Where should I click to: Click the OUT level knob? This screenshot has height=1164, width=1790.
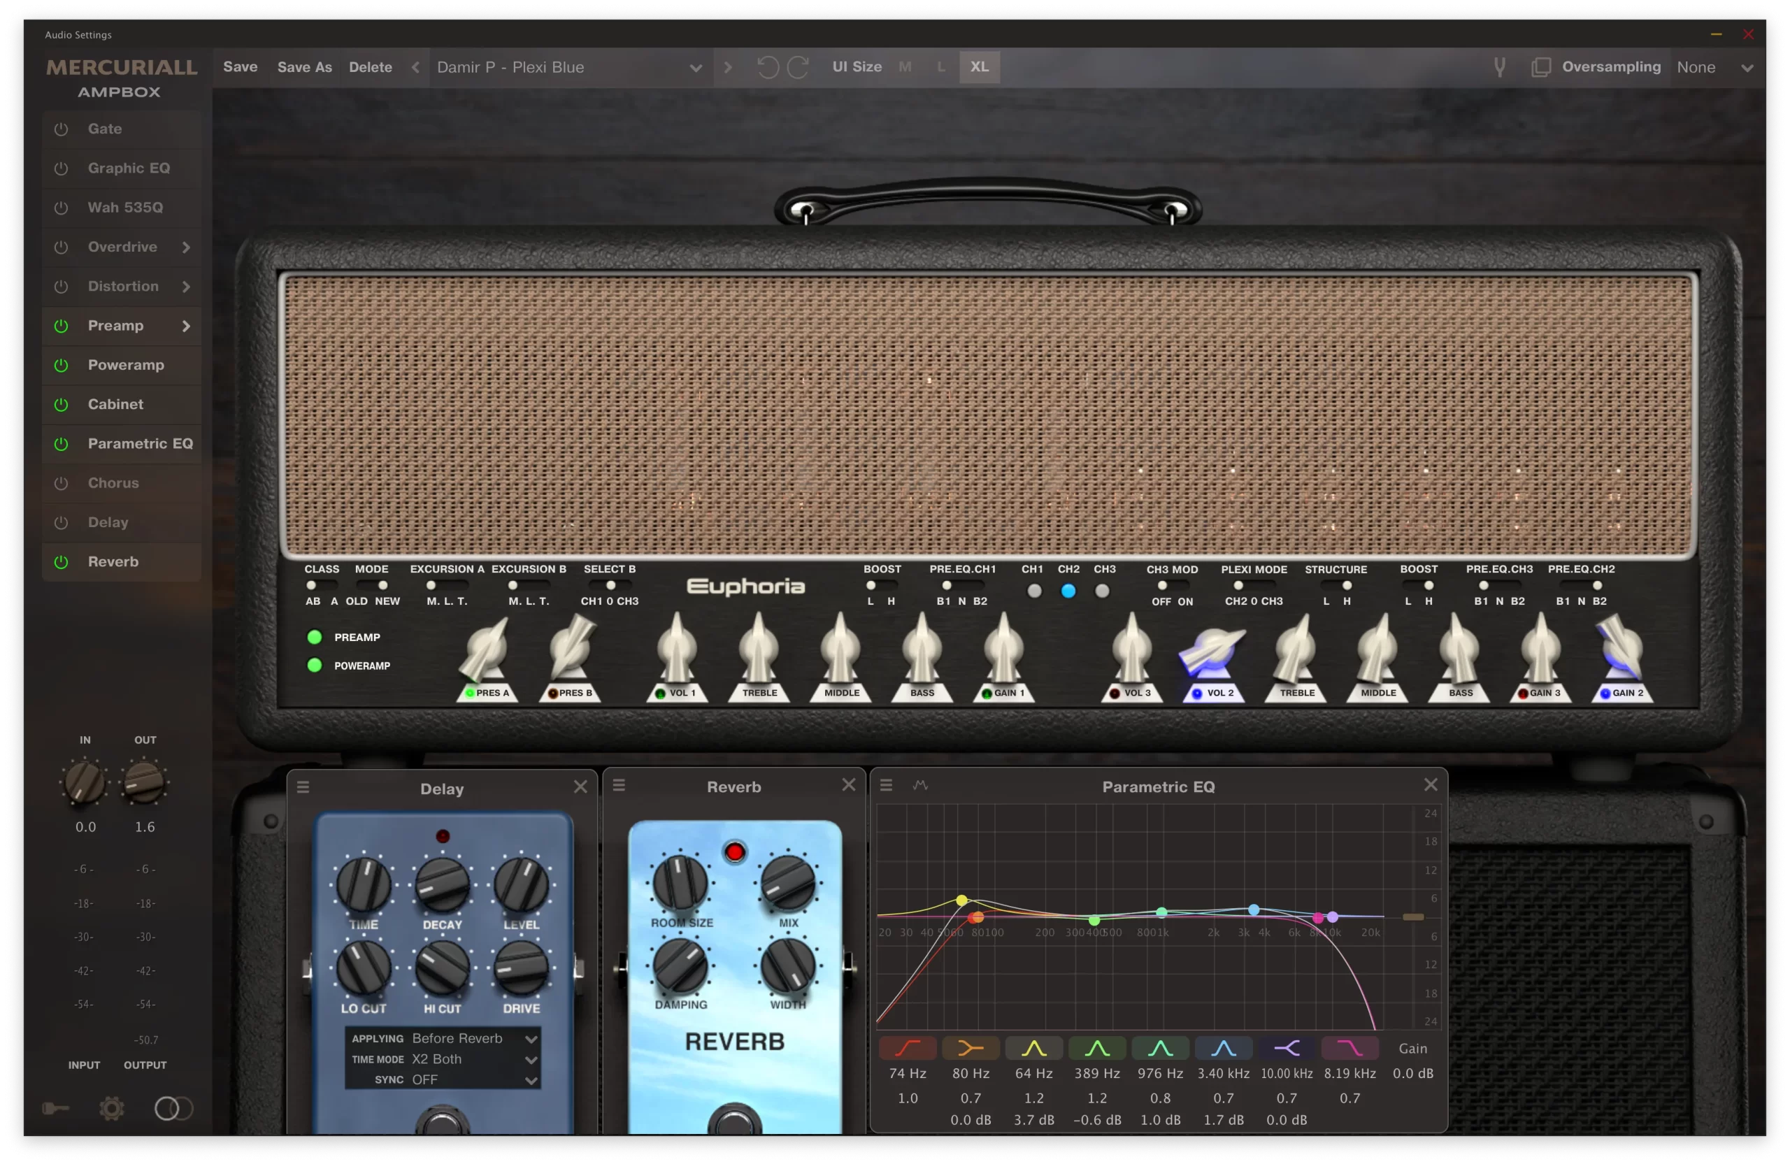coord(145,783)
